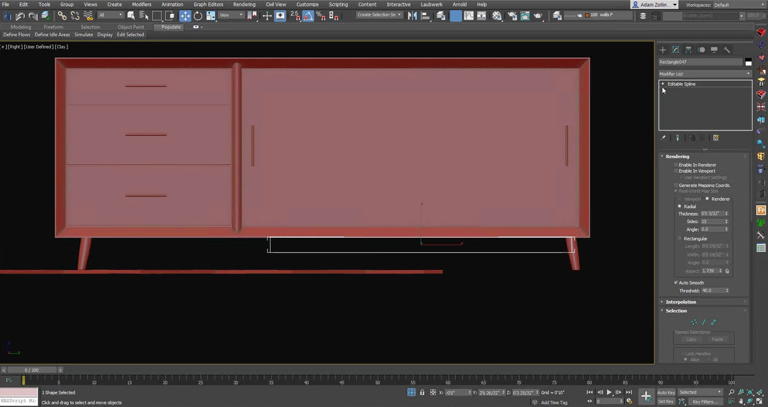Uncheck the Auto Smooth checkbox
The image size is (768, 407).
pos(676,283)
